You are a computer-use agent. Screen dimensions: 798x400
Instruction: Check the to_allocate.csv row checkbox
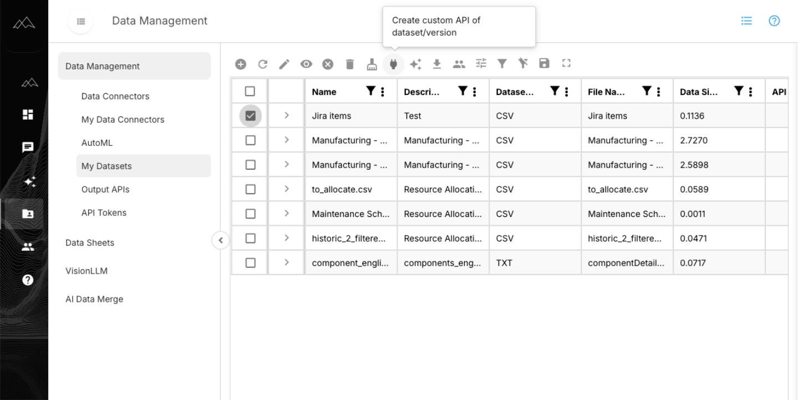coord(250,189)
